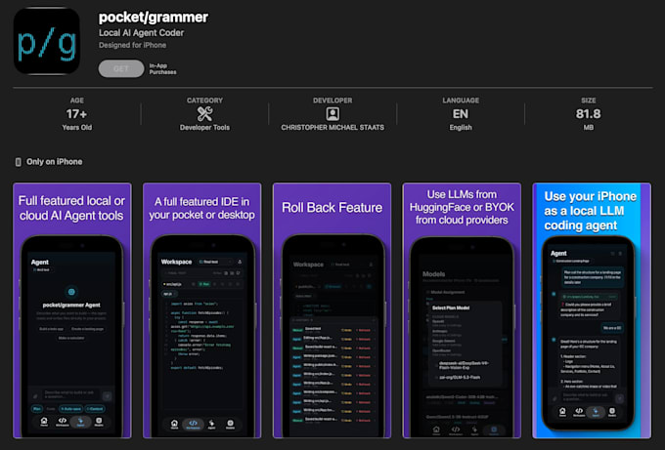Viewport: 665px width, 450px height.
Task: Click Models icon in the blue iPhone screenshot
Action: click(x=612, y=412)
